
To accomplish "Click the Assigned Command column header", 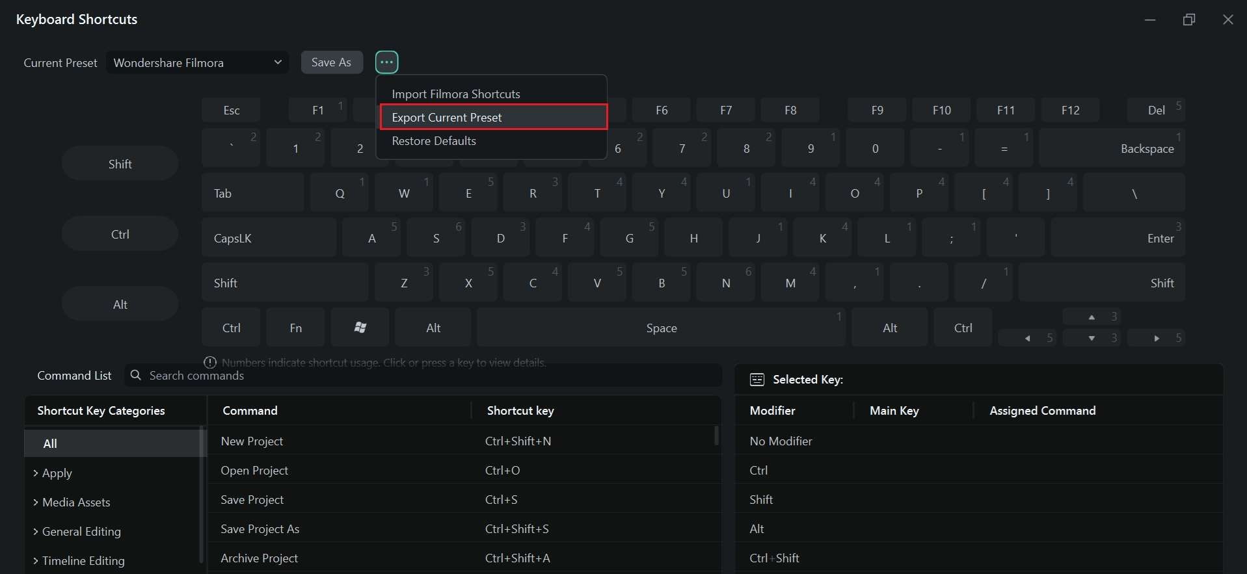I will (1042, 410).
